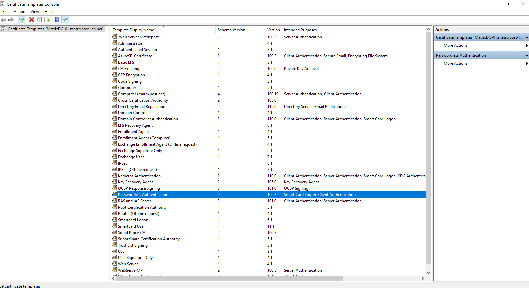Select the Smartcard User template
Viewport: 529px width, 288px height.
tap(131, 226)
